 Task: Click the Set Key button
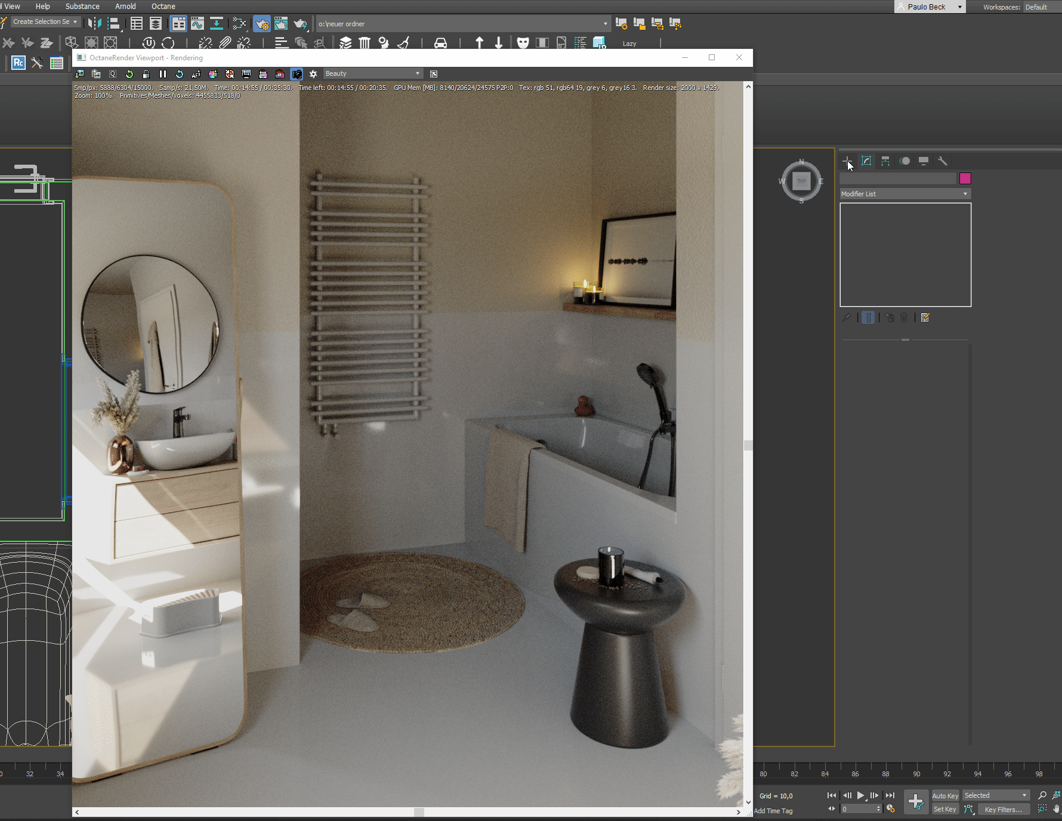point(945,809)
